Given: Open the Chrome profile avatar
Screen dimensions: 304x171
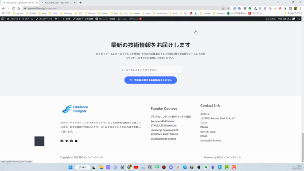Looking at the screenshot, I should [x=295, y=8].
